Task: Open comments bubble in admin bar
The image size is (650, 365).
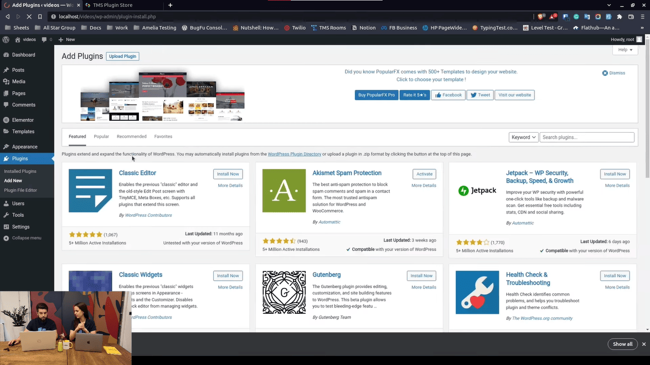Action: tap(47, 39)
